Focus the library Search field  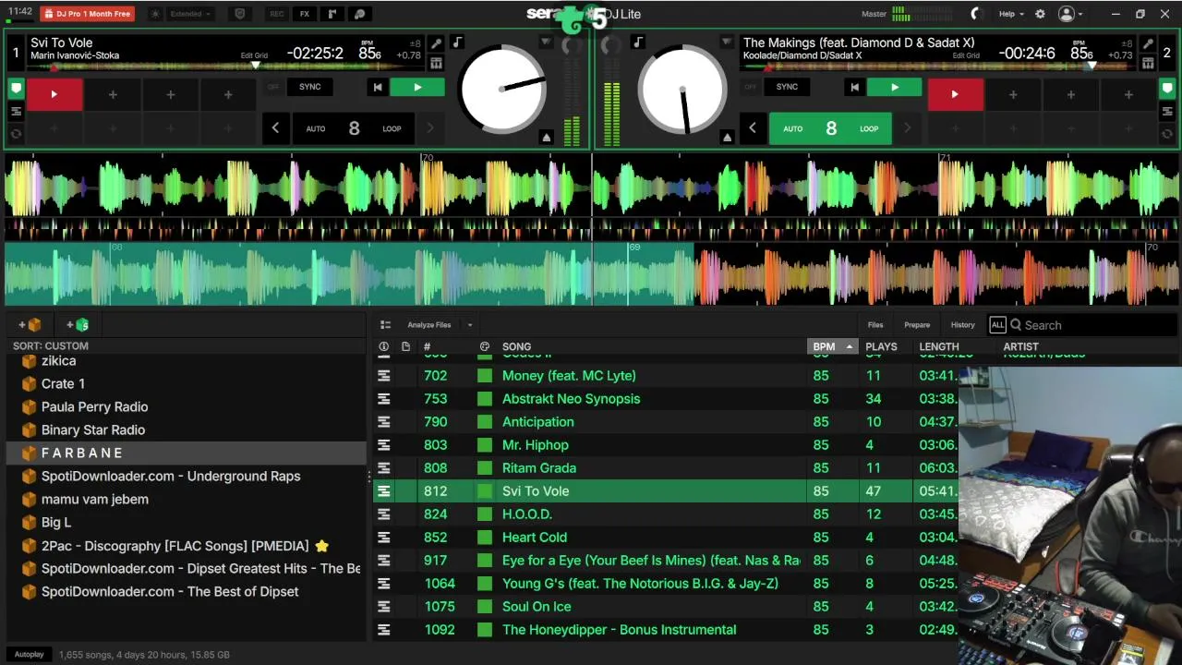pos(1092,325)
